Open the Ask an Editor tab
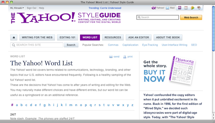This screenshot has height=123, width=215. pos(139,37)
